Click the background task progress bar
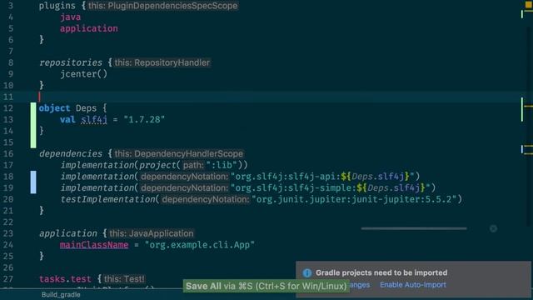Screen dimensions: 533x300 (x=414, y=228)
